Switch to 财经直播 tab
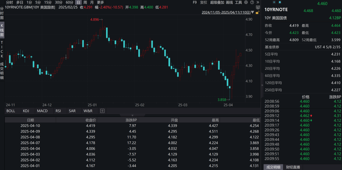Screen dimensions: 342x170 [x=293, y=167]
